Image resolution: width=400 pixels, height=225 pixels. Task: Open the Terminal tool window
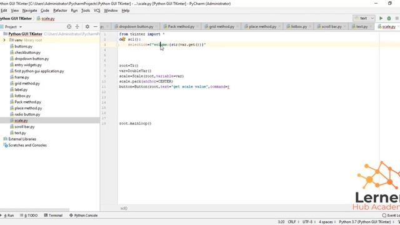pyautogui.click(x=53, y=215)
